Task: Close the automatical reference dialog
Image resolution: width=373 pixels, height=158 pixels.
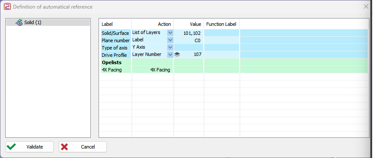Action: click(x=366, y=6)
